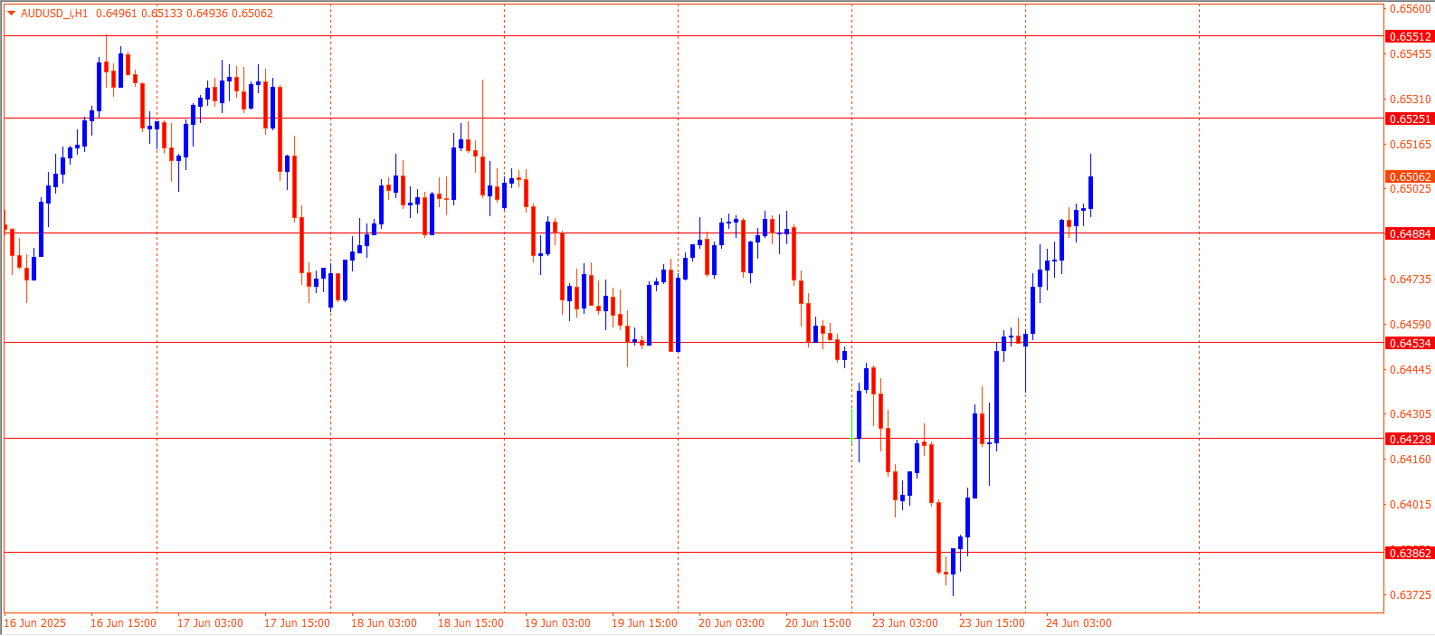Screen dimensions: 1435x636
Task: Click the 0.64884 red price label
Action: (x=1410, y=234)
